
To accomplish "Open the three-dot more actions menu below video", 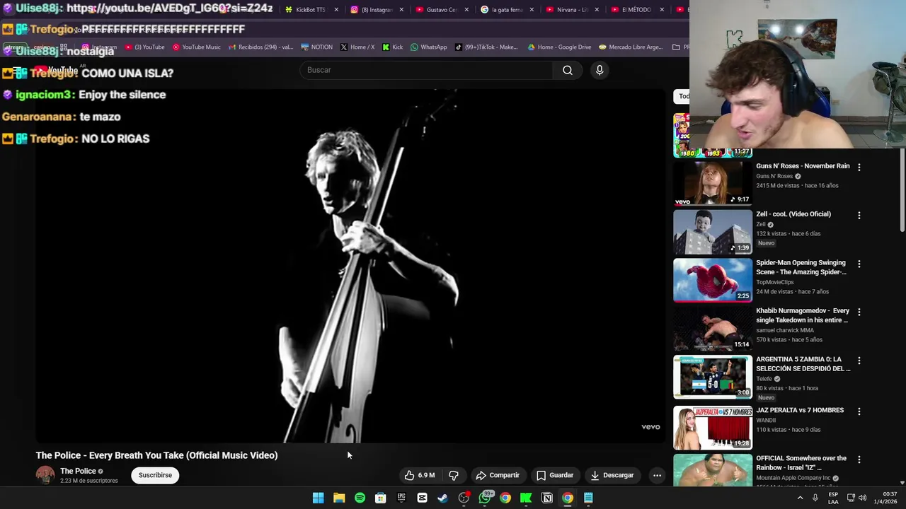I will (x=657, y=475).
